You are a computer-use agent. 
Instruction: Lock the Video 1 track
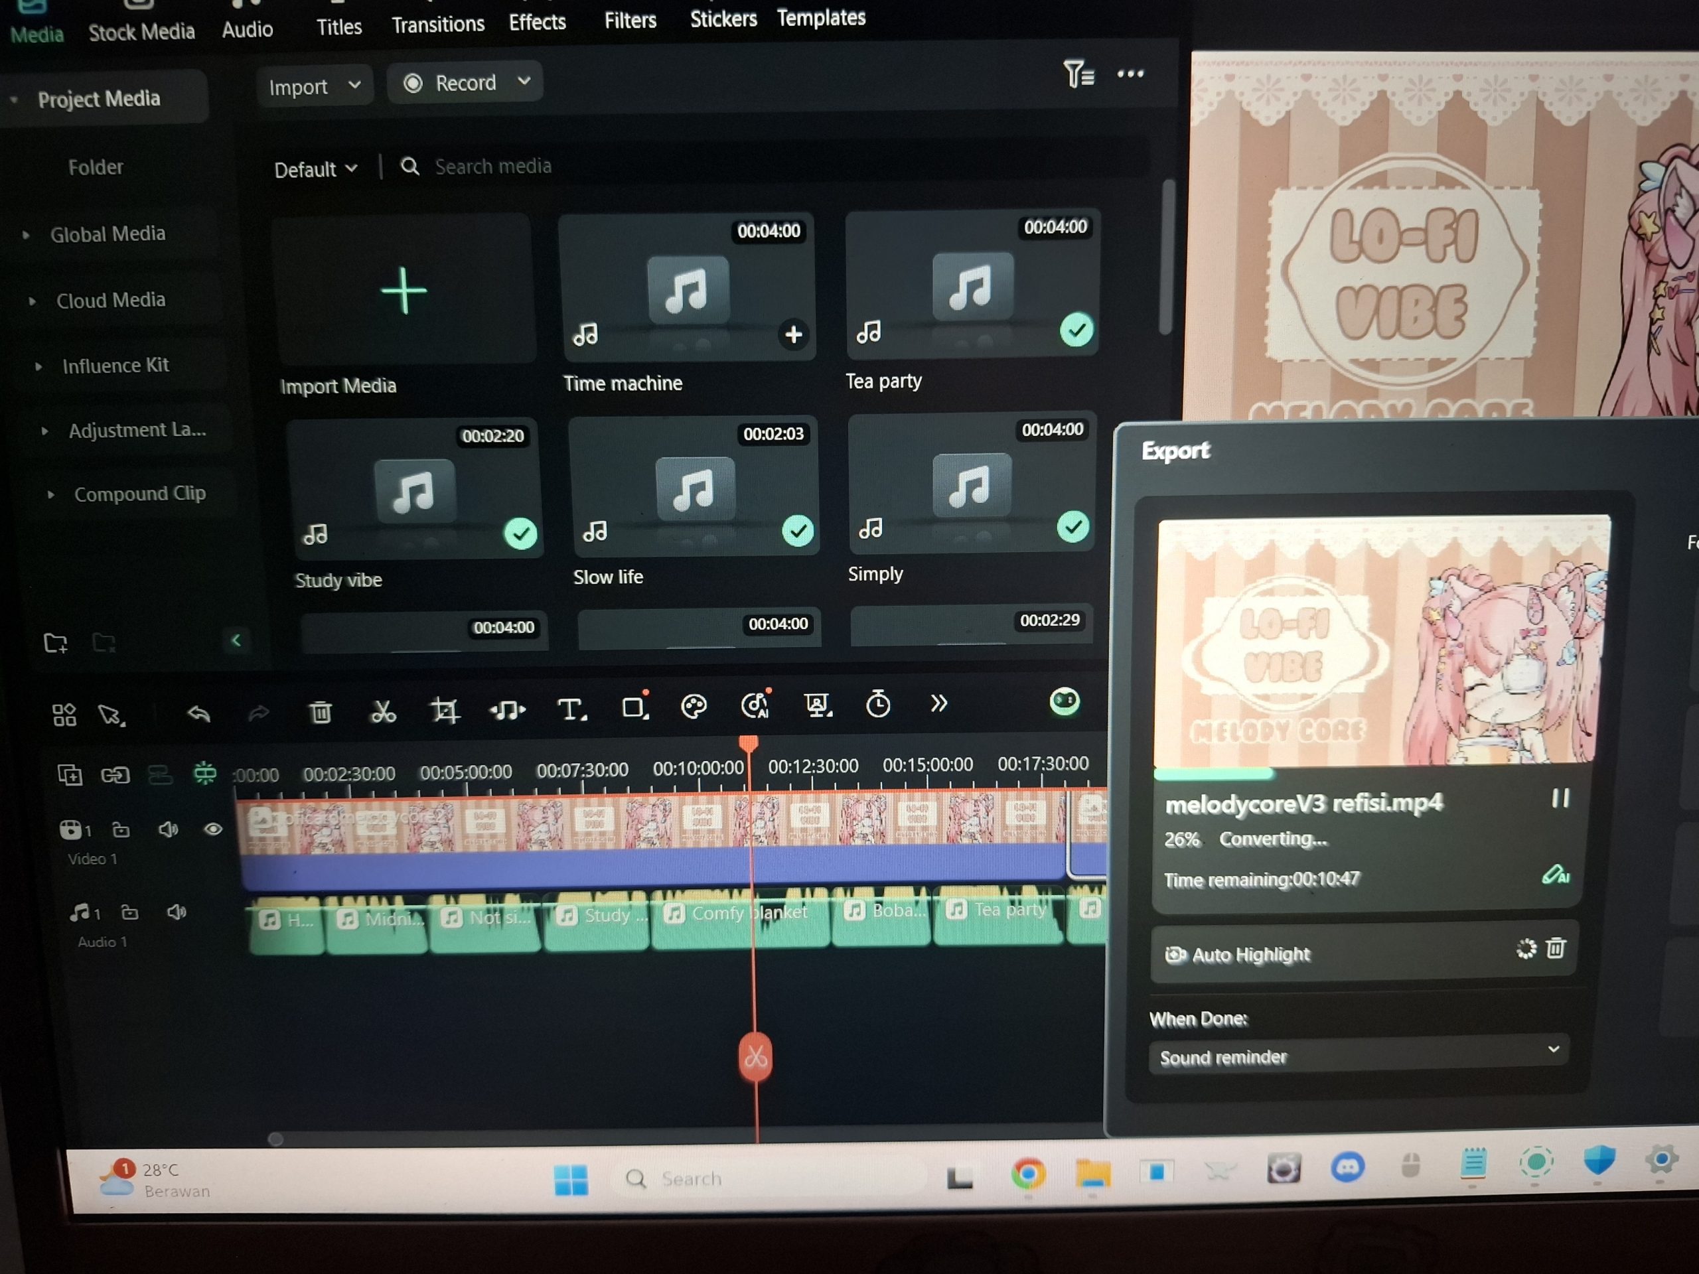121,830
